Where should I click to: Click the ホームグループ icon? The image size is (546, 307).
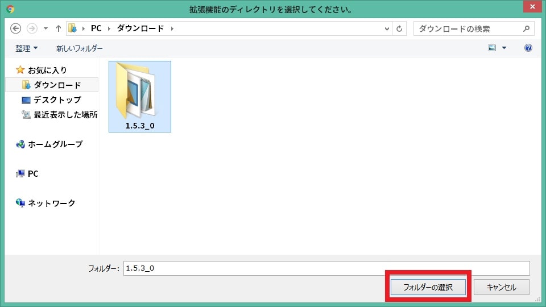pyautogui.click(x=20, y=144)
